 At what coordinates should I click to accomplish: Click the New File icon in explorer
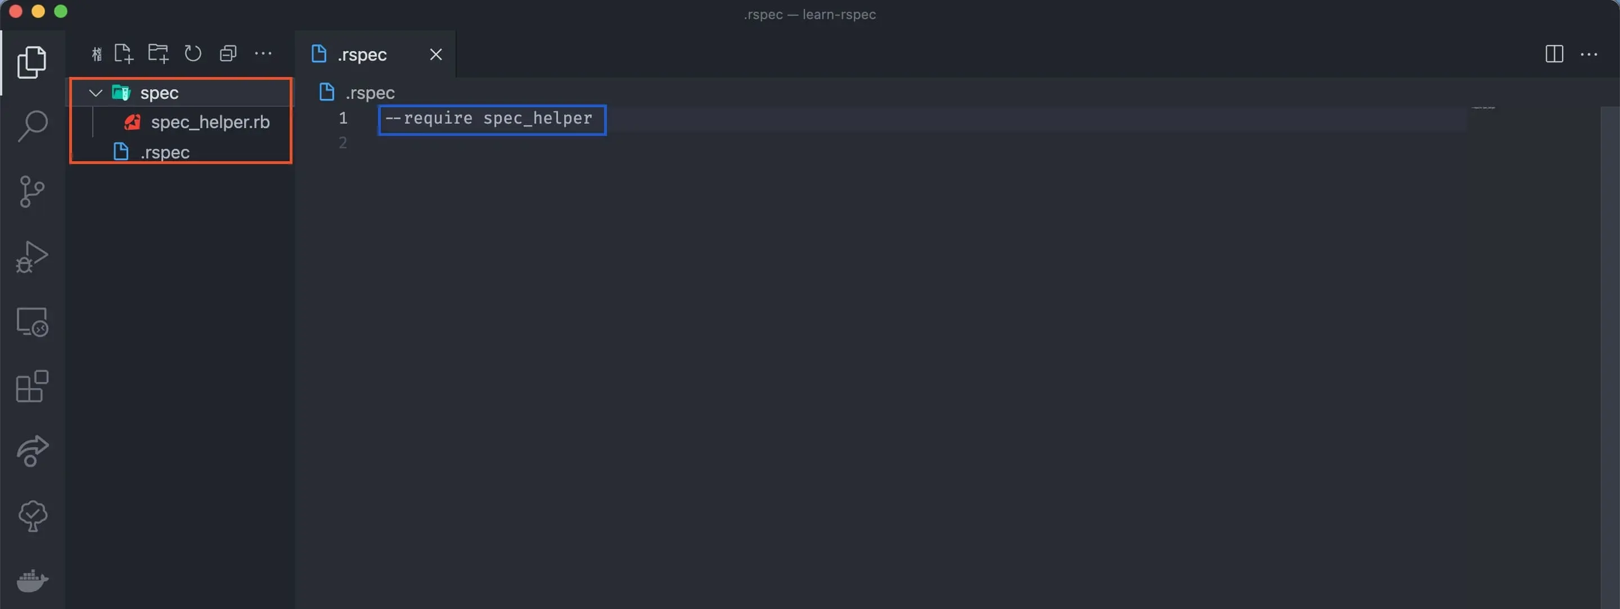[123, 54]
